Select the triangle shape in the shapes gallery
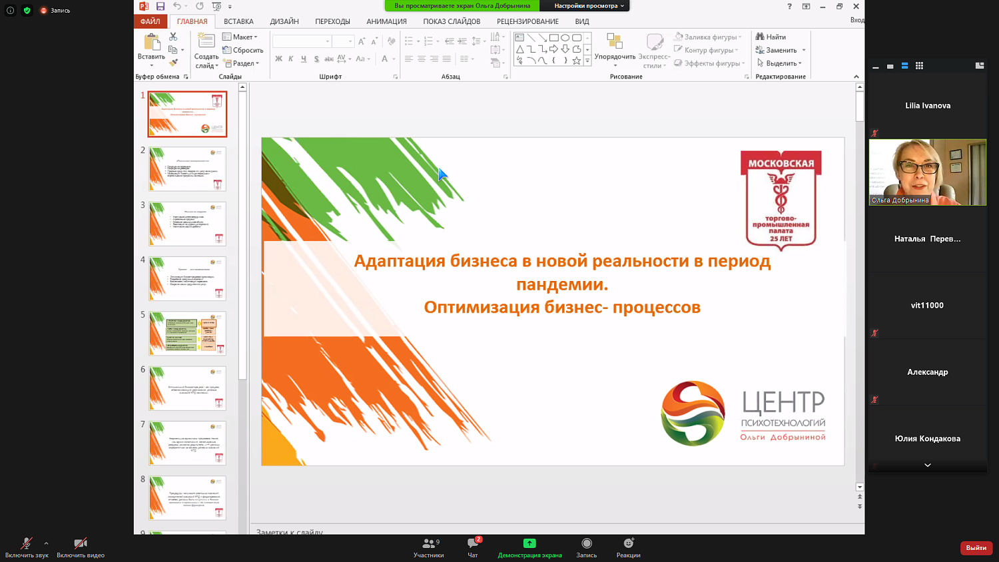Screen dimensions: 999x562 [x=520, y=49]
